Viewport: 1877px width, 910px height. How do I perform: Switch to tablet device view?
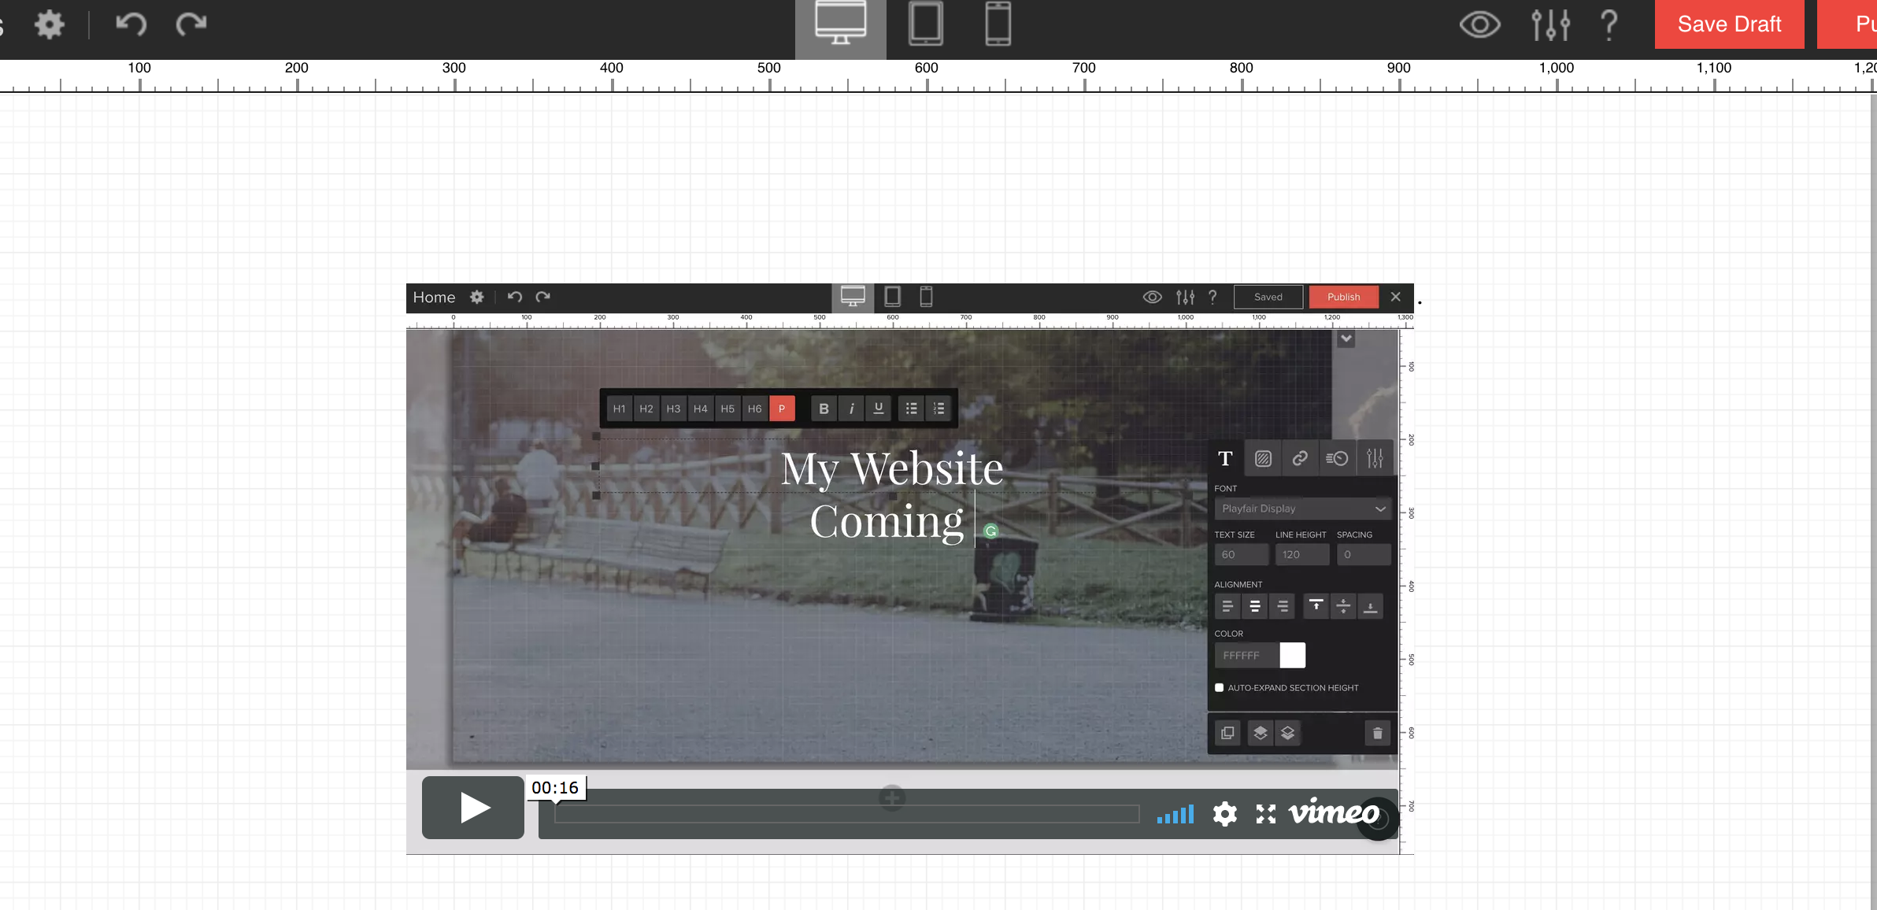(x=926, y=24)
